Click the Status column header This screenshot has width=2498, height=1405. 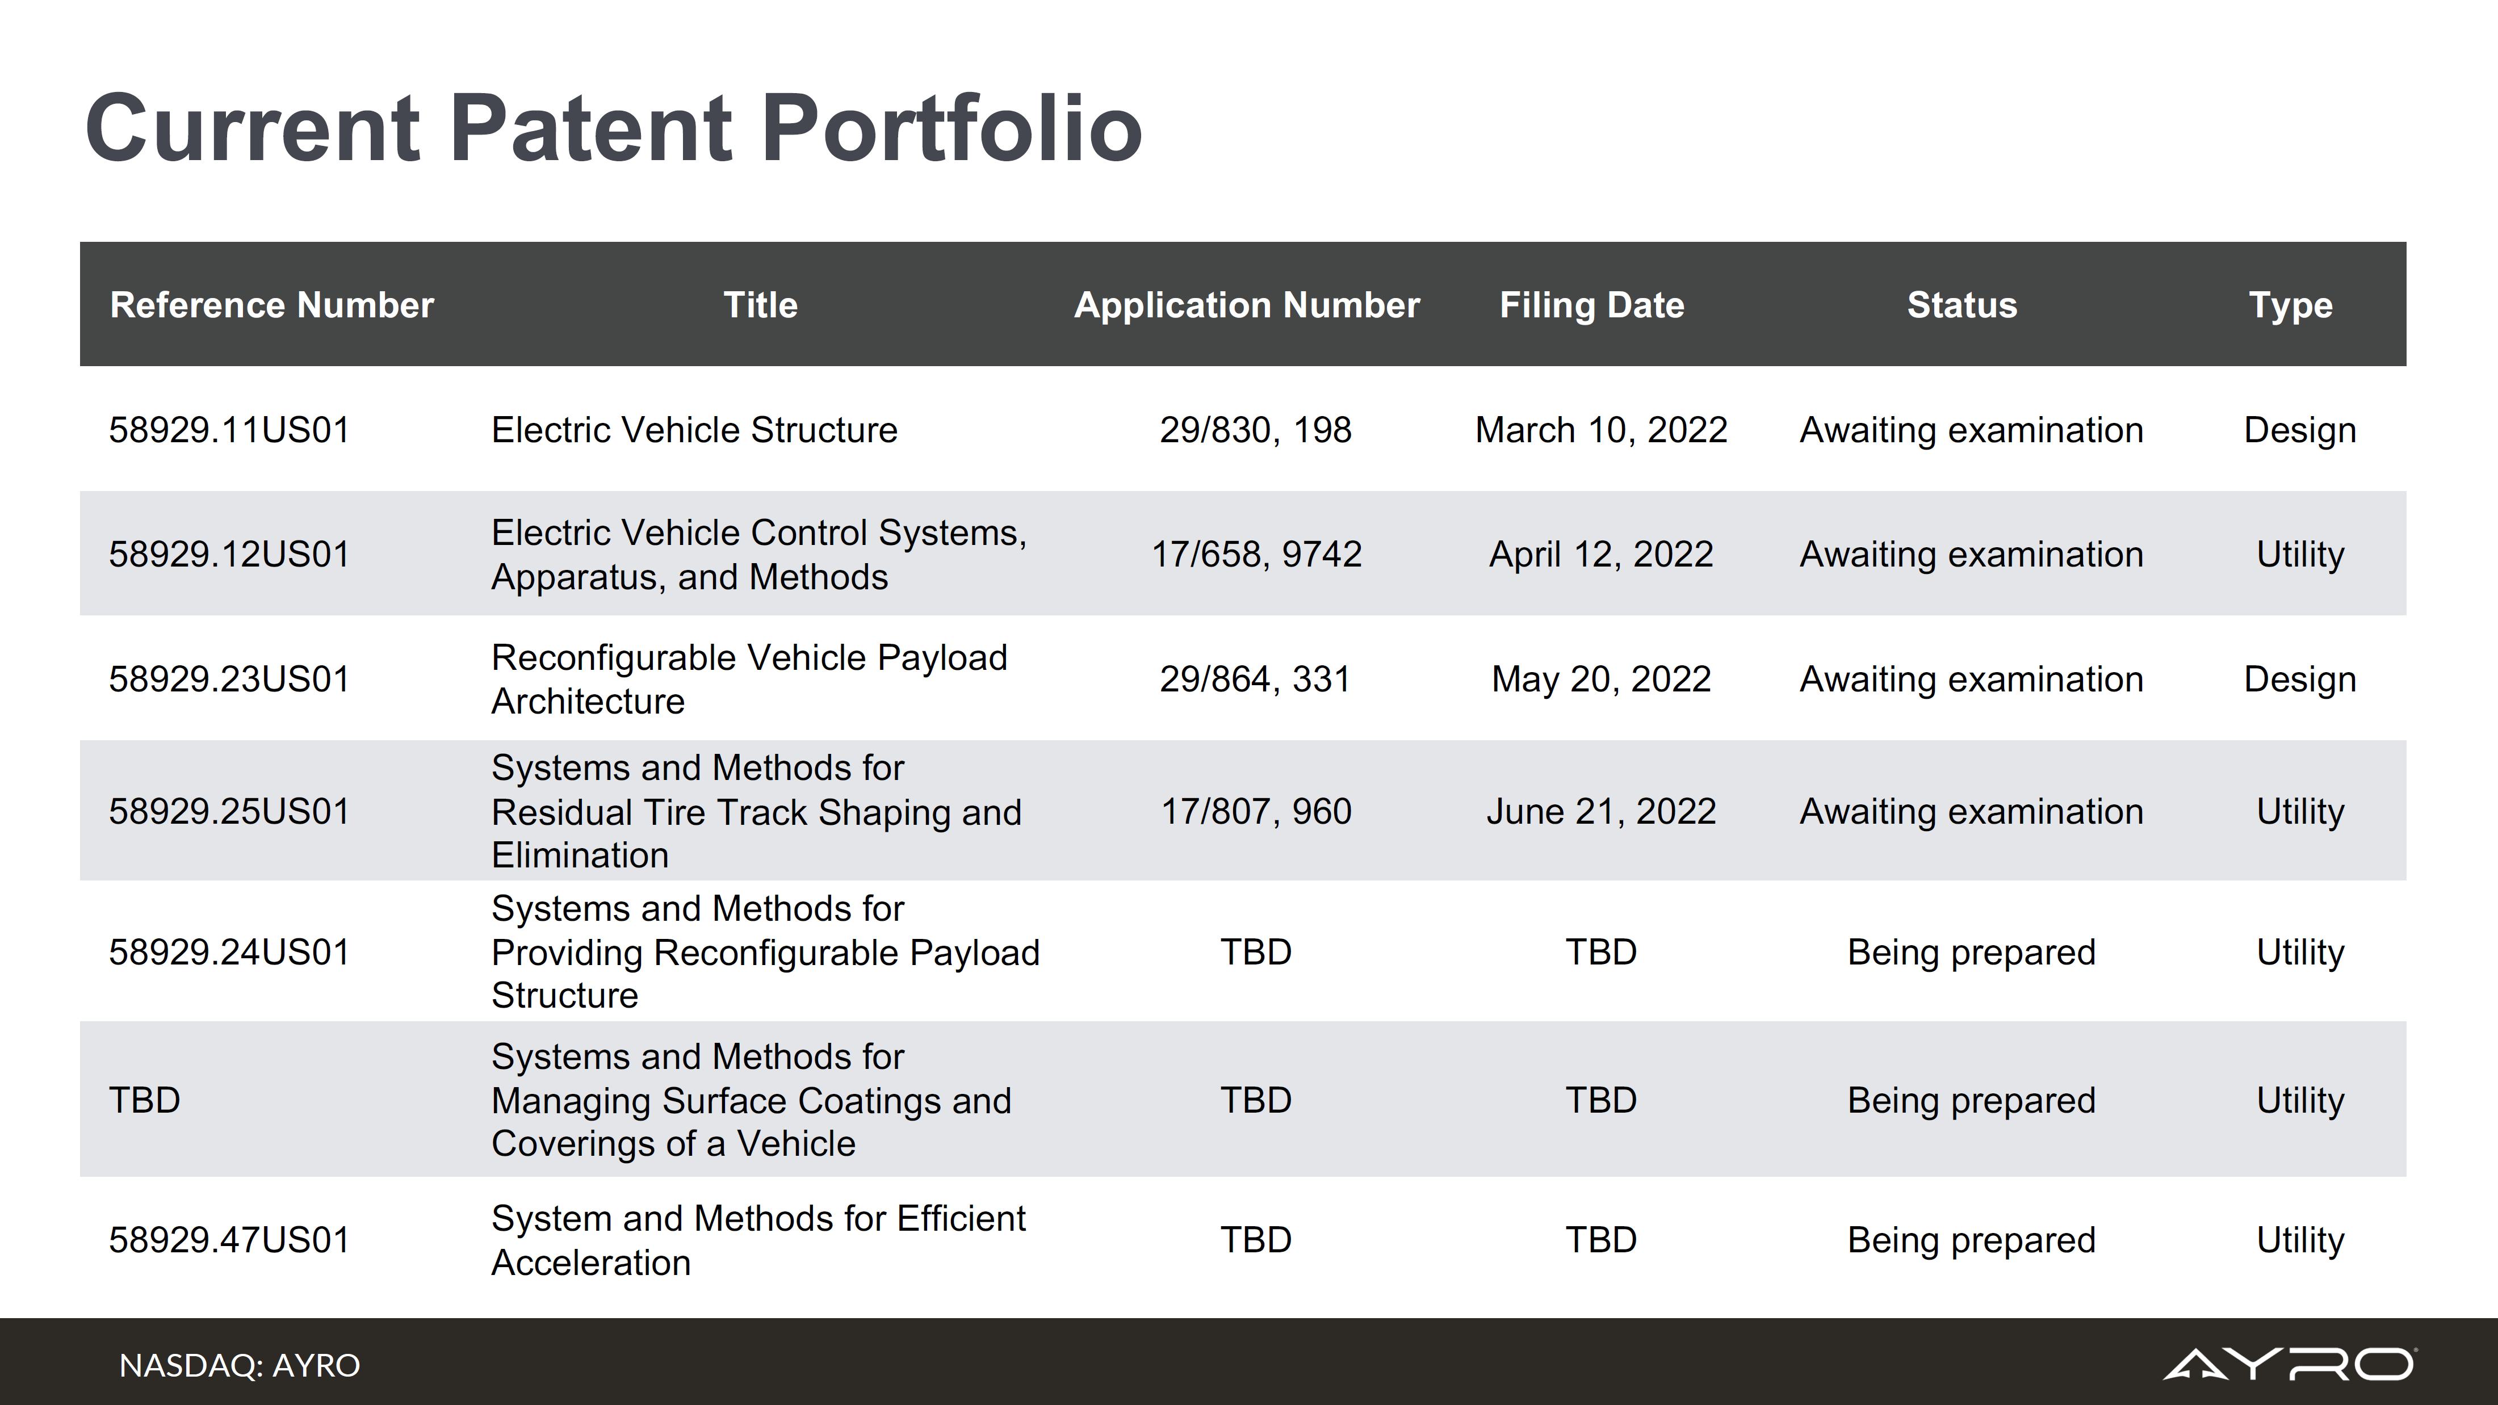pyautogui.click(x=1961, y=305)
